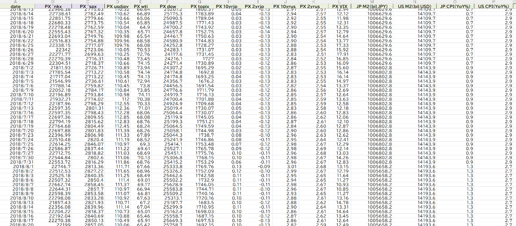Select column G letter header
This screenshot has height=226, width=516.
(x=199, y=2)
